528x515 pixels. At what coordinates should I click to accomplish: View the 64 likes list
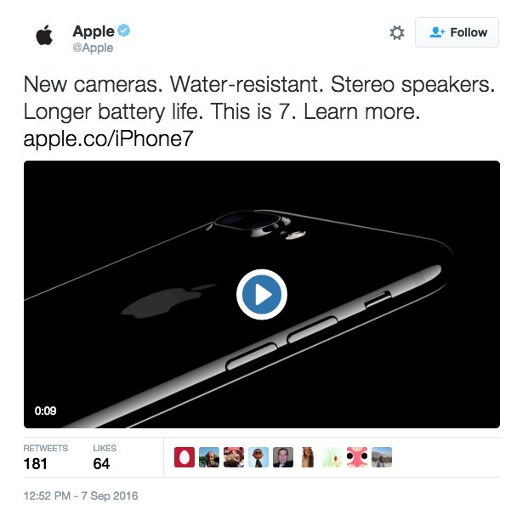point(105,457)
